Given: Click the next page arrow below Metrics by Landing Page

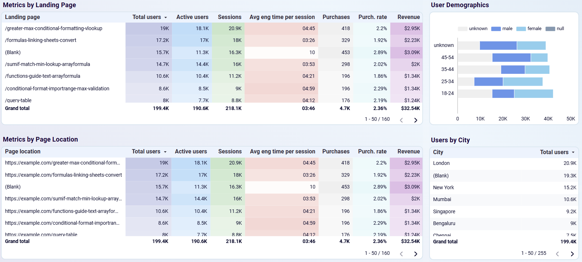Looking at the screenshot, I should [x=416, y=120].
